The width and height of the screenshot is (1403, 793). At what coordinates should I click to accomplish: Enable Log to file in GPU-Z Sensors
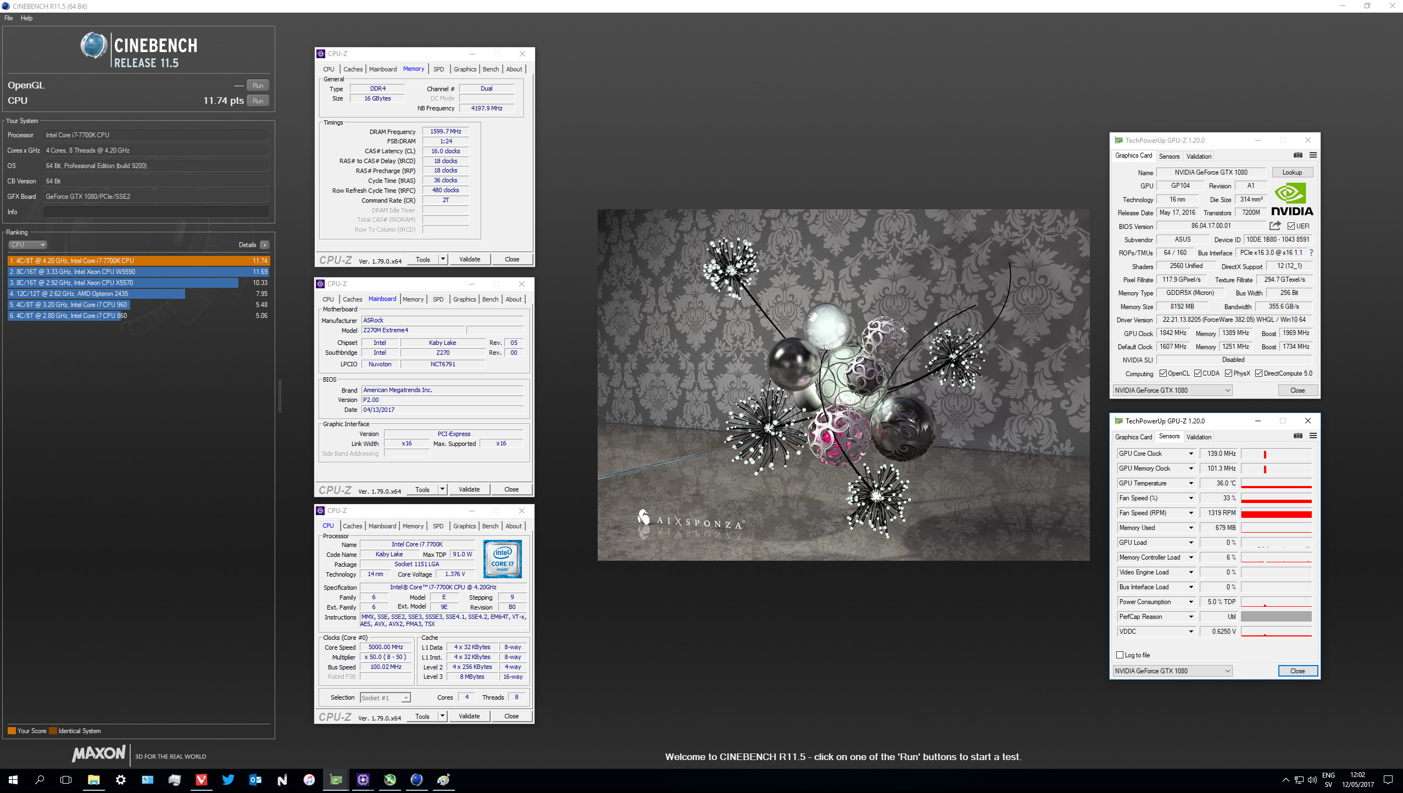[1120, 655]
